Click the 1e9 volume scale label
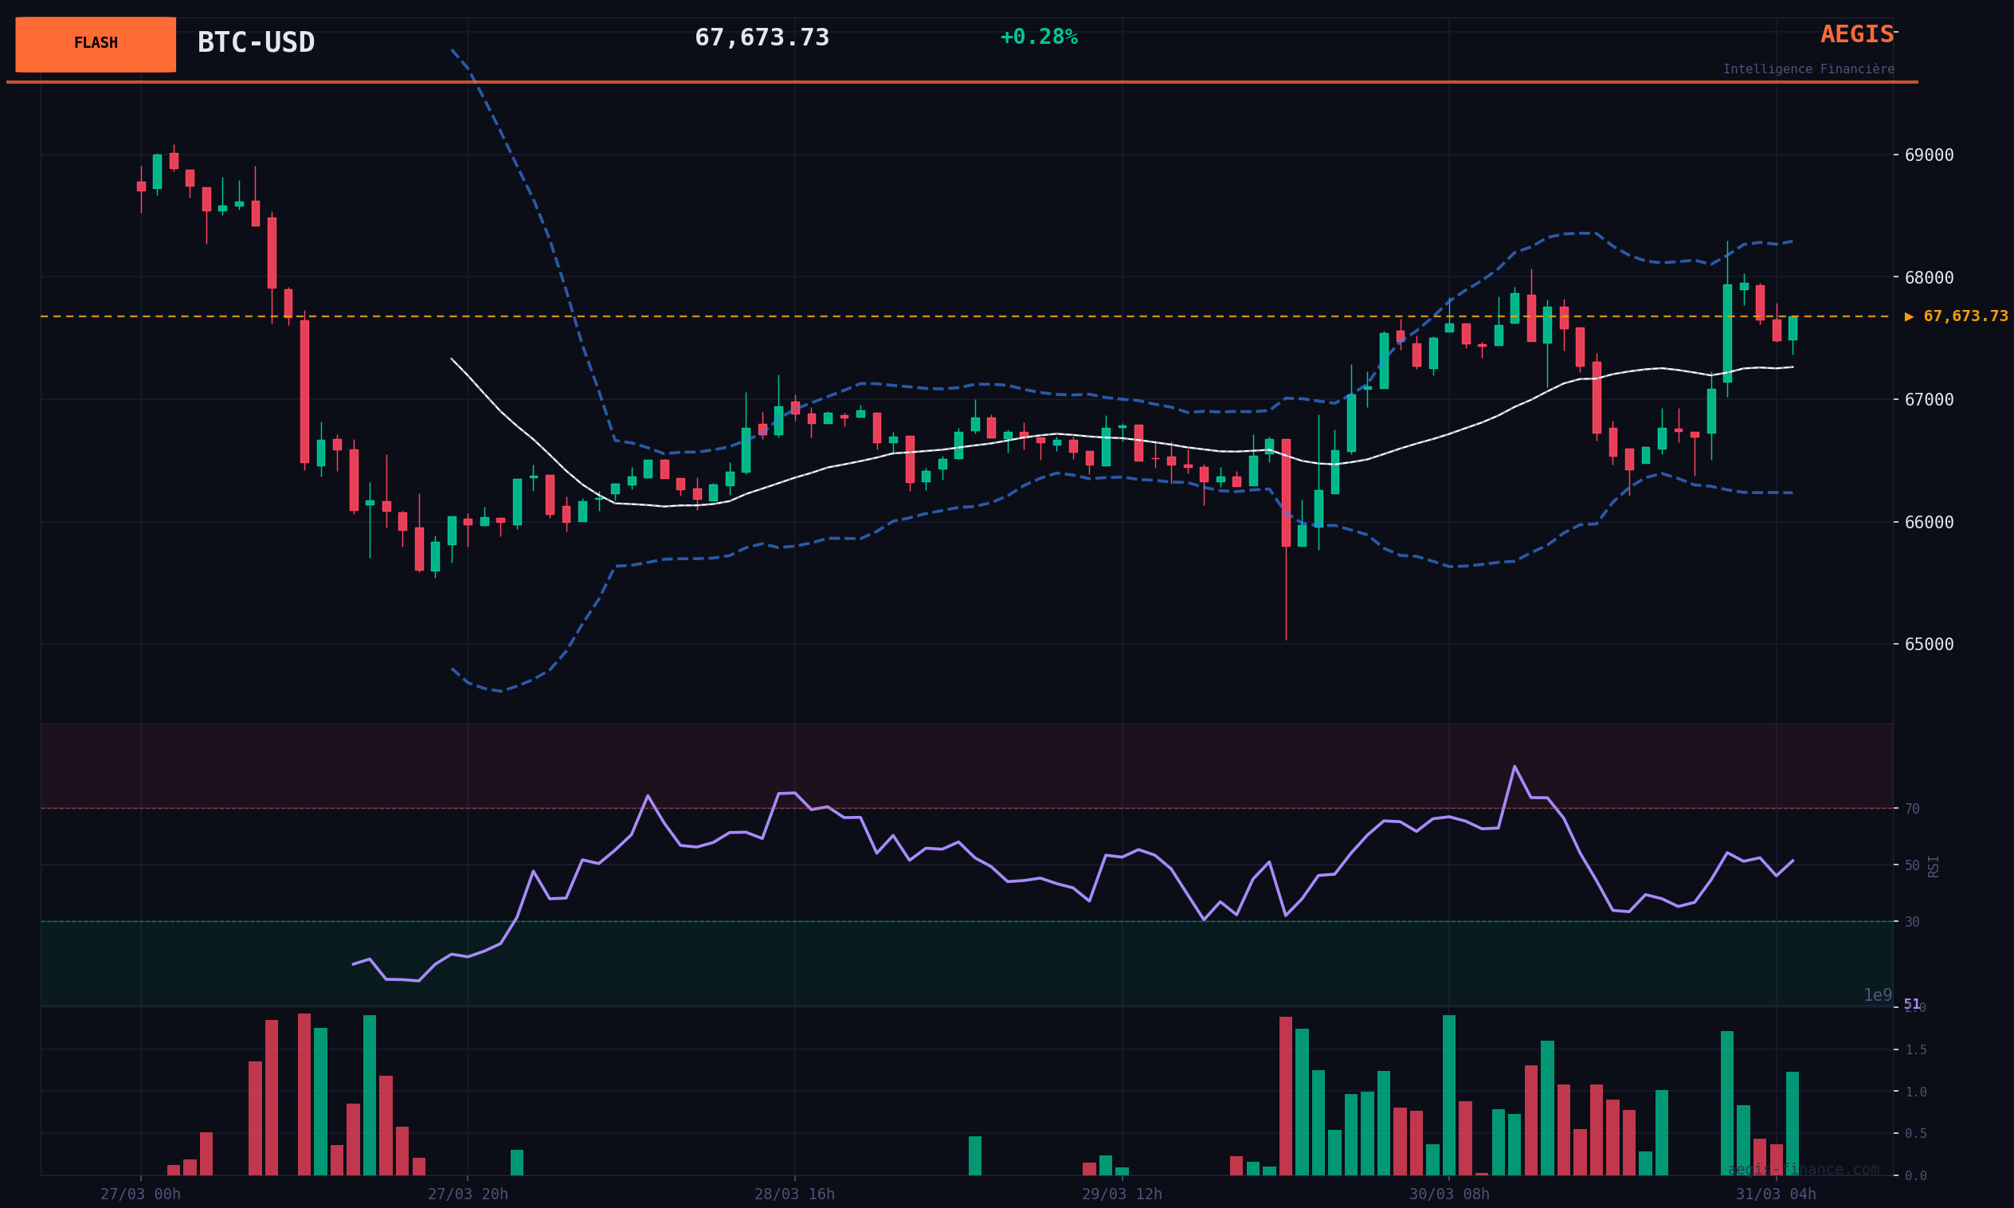Viewport: 2014px width, 1208px height. pos(1877,994)
